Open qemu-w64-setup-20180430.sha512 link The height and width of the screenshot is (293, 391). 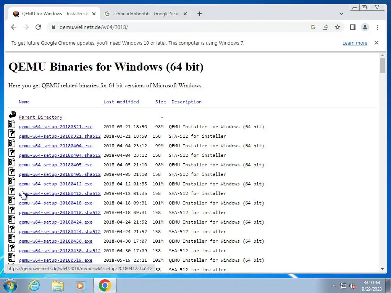[60, 251]
